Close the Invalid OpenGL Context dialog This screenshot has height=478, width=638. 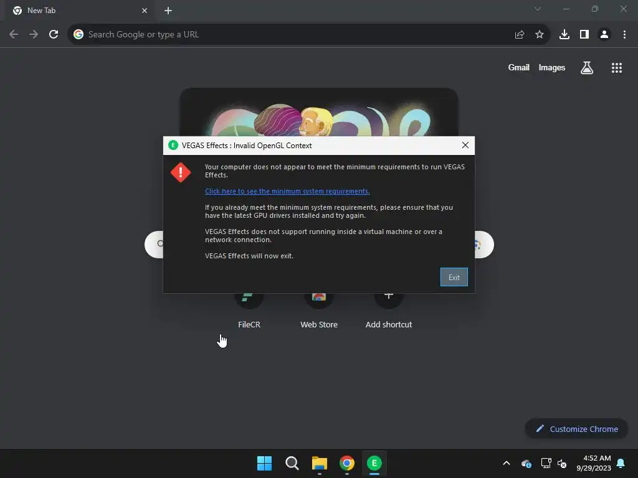tap(465, 146)
